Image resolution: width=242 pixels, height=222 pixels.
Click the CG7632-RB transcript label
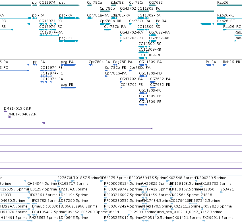click(159, 38)
